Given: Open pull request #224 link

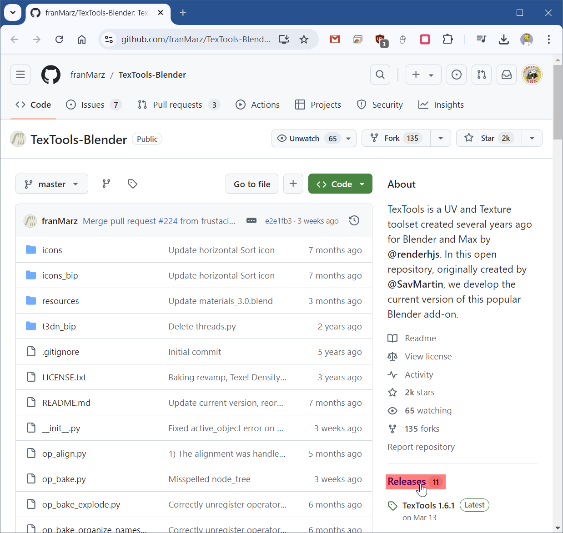Looking at the screenshot, I should point(168,221).
